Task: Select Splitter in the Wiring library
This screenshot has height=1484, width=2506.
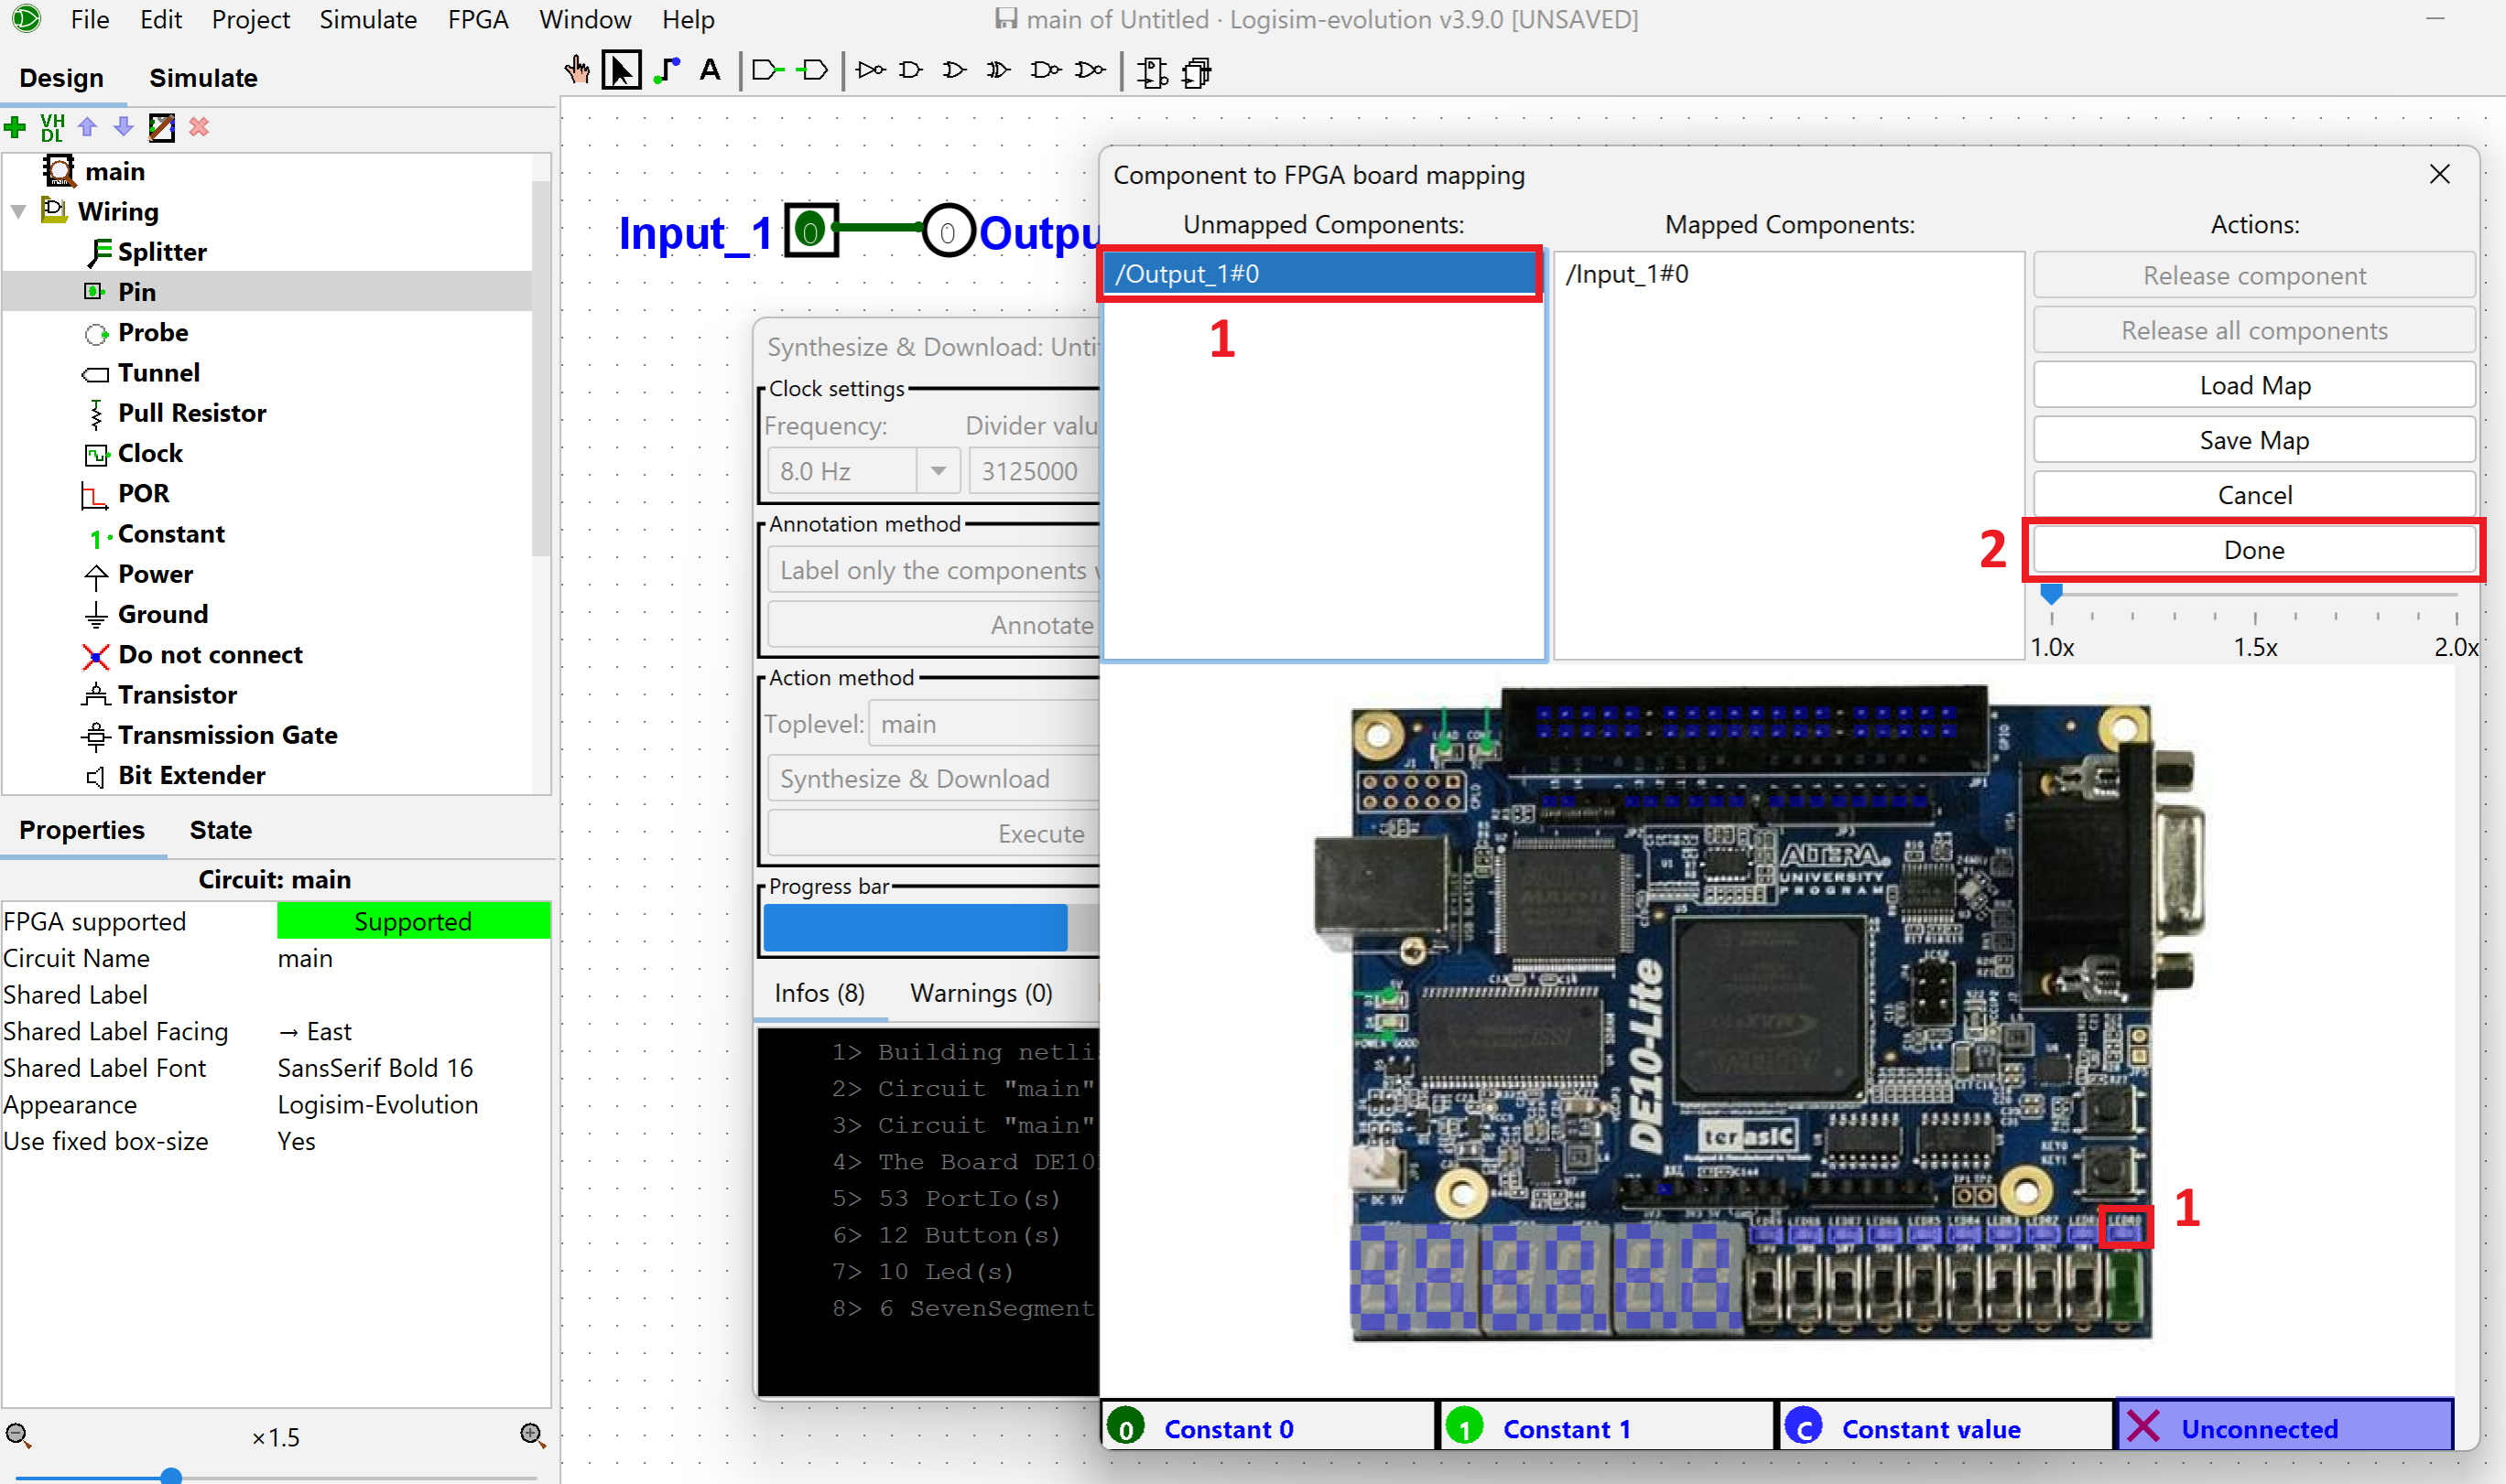Action: click(x=162, y=252)
